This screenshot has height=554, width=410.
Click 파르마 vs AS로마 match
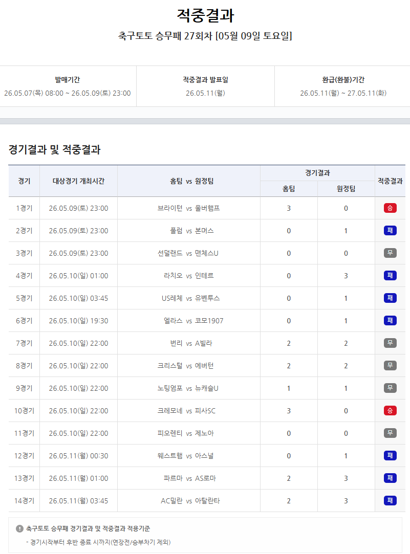[x=189, y=478]
